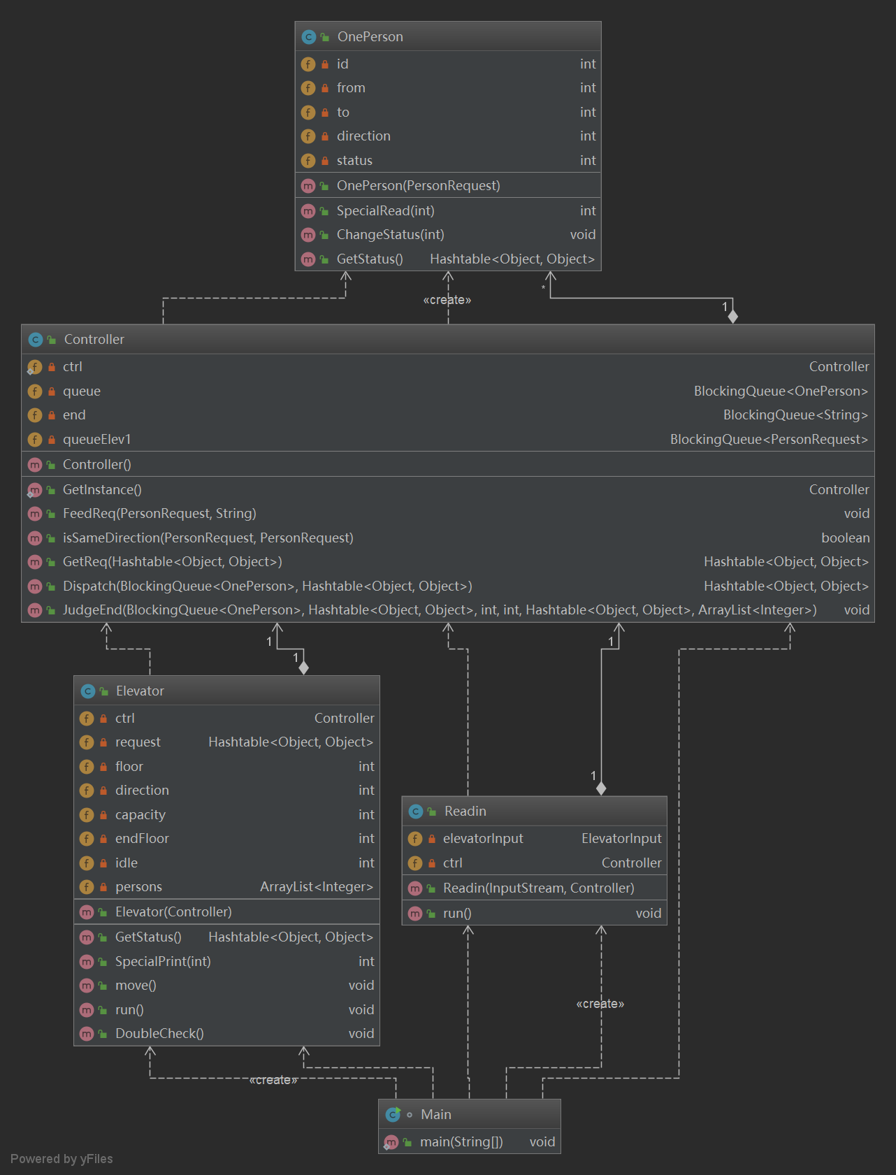
Task: Click «create» label below OnePerson
Action: [x=447, y=300]
